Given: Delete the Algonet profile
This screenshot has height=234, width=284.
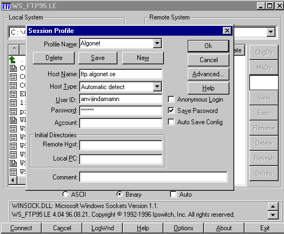Looking at the screenshot, I should [54, 58].
